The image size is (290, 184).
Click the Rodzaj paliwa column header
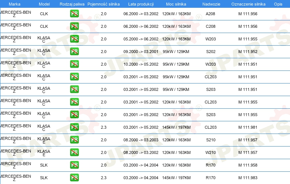72,4
